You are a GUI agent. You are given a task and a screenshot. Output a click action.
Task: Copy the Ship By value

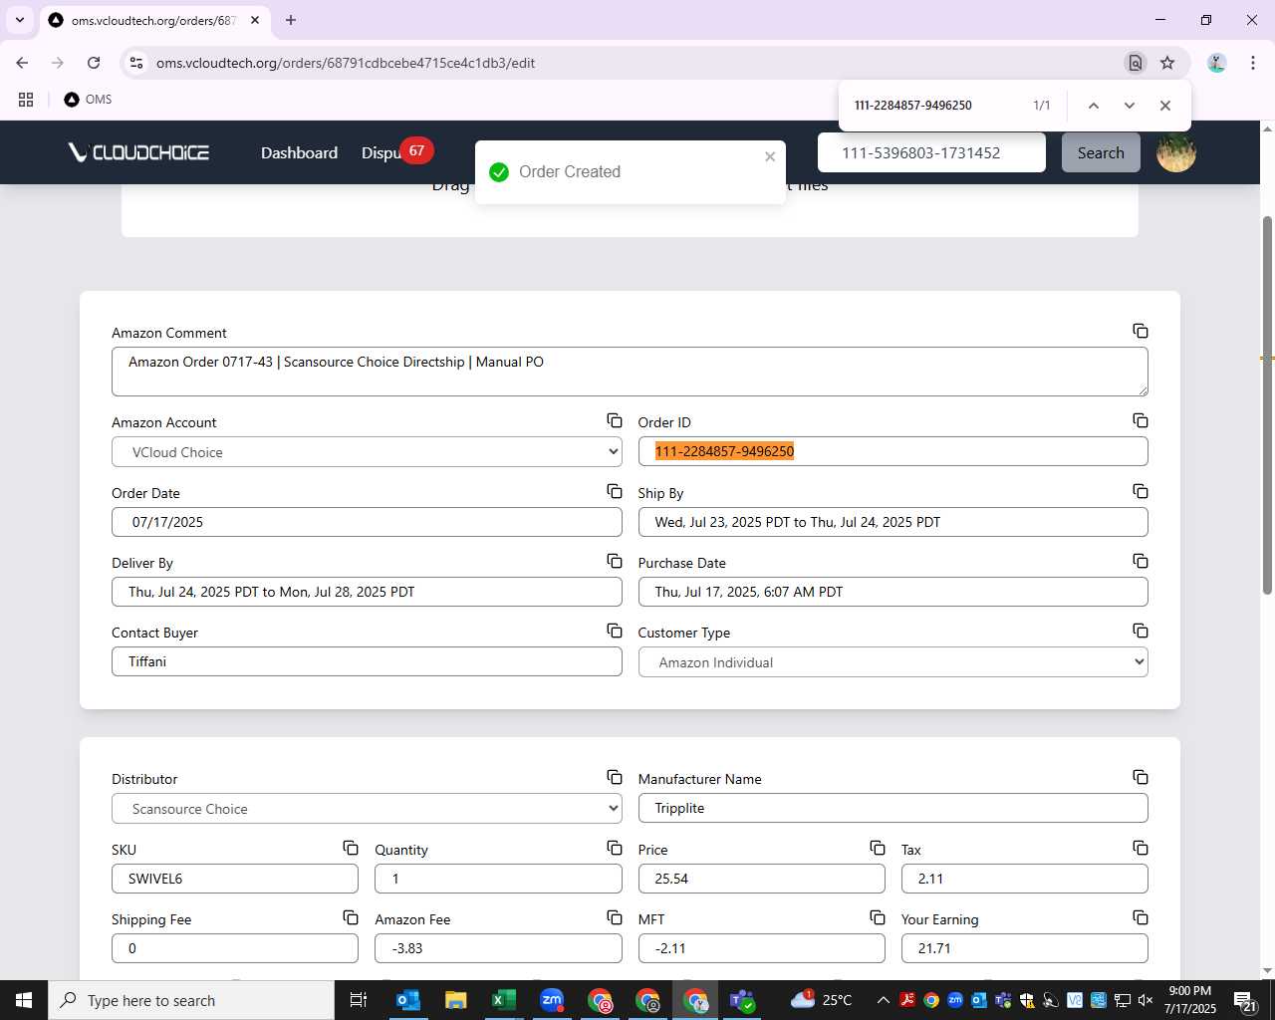coord(1141,491)
